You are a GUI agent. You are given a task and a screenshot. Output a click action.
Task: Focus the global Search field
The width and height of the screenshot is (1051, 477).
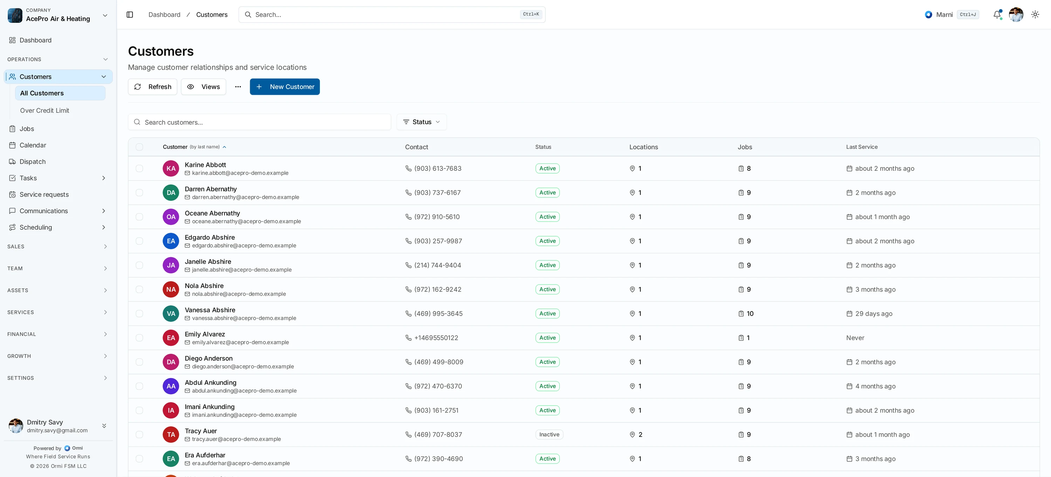392,15
